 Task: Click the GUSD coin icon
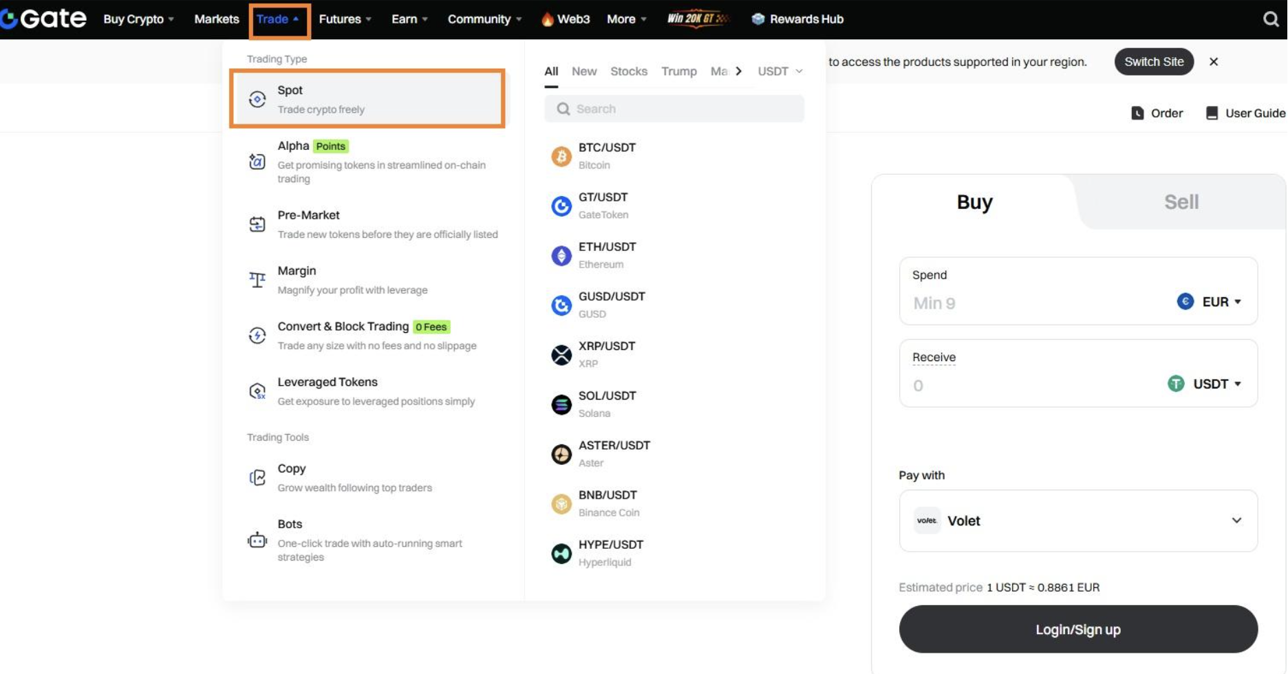561,305
